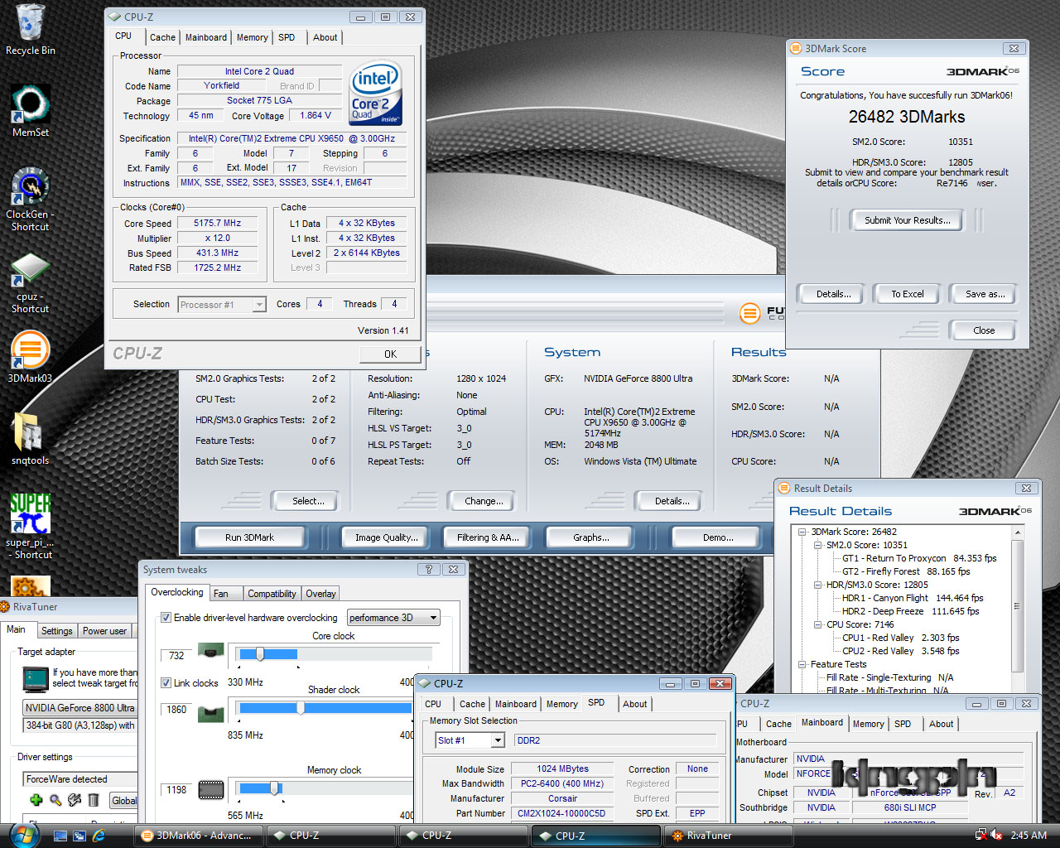Click RivaTuner green plus add icon
The height and width of the screenshot is (848, 1060).
click(36, 800)
